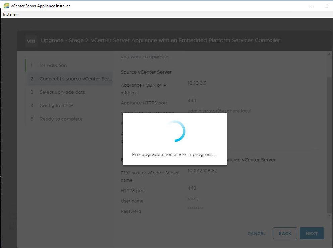Focus the User name field containing root
This screenshot has width=333, height=248.
click(192, 198)
